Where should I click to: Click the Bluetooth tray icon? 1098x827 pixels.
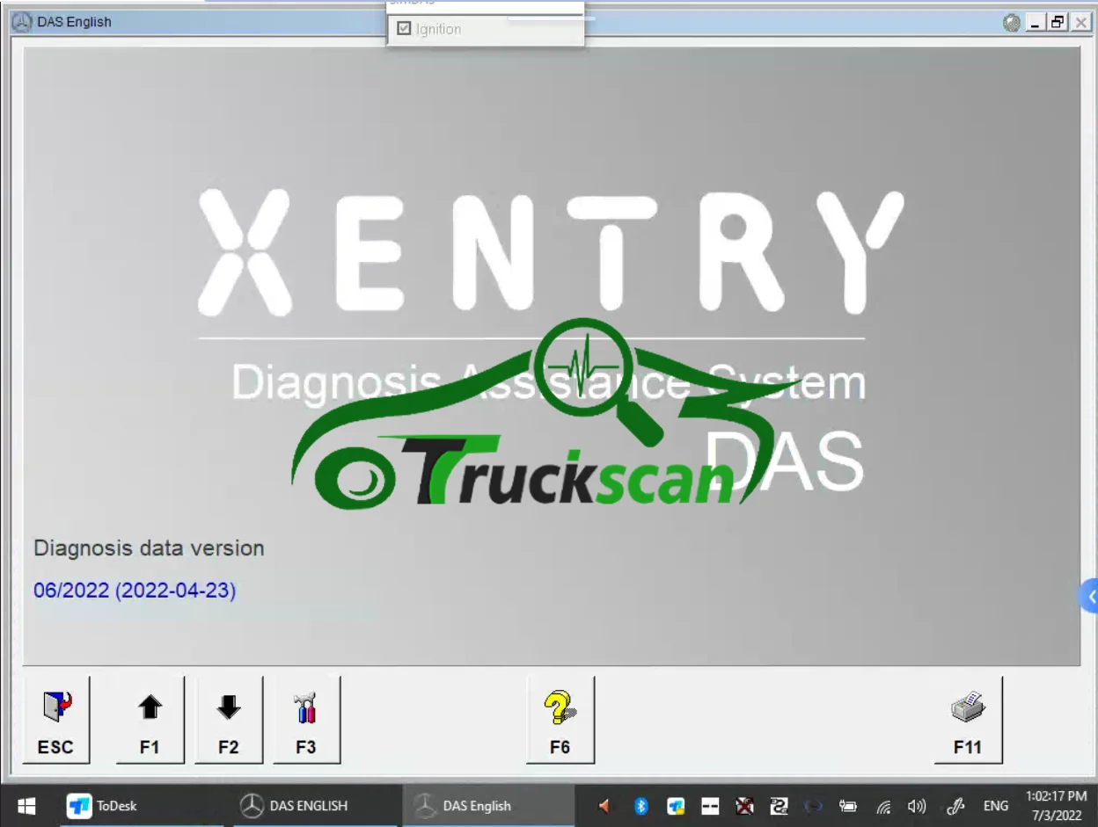[641, 806]
